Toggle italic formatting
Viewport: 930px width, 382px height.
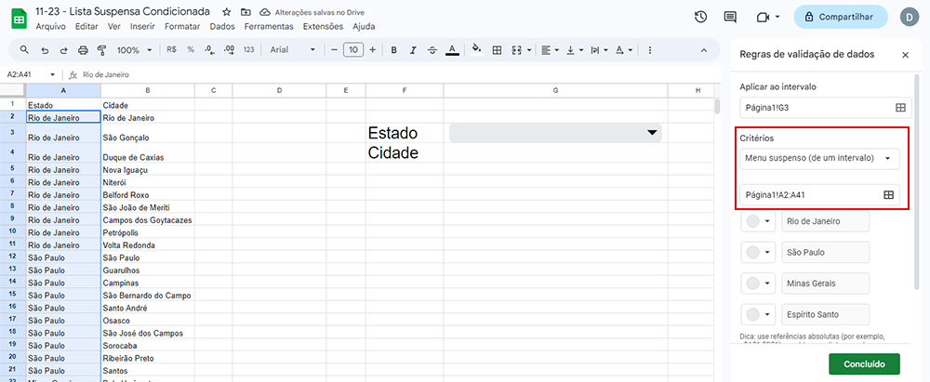coord(413,50)
